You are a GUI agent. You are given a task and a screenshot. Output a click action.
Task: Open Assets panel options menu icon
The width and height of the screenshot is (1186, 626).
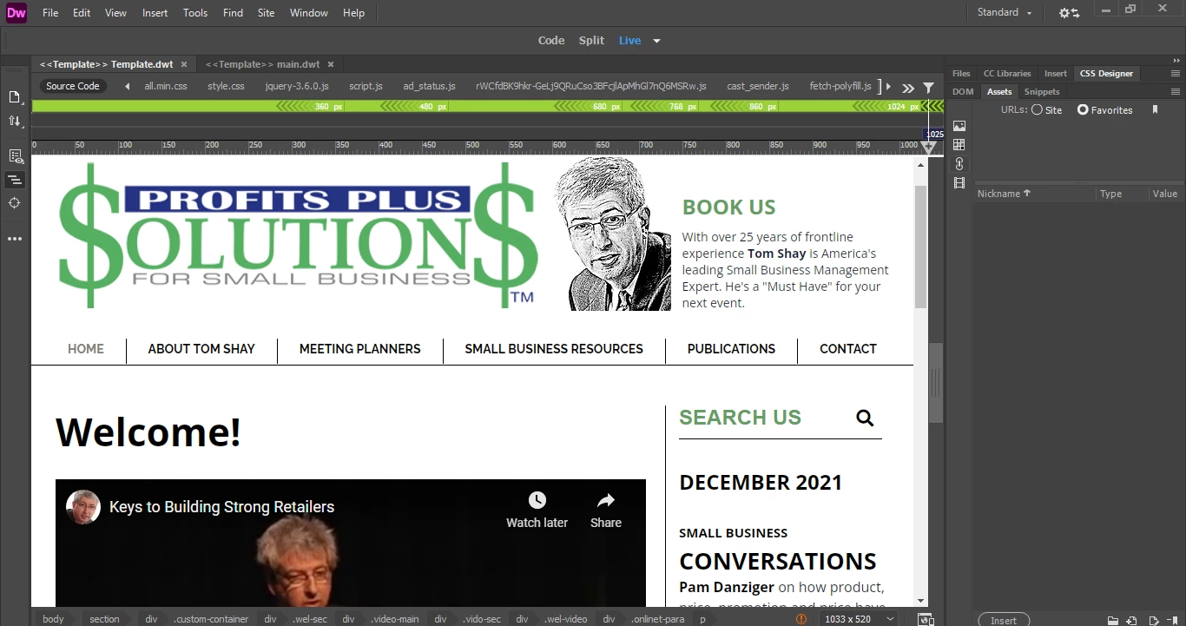pyautogui.click(x=1176, y=92)
